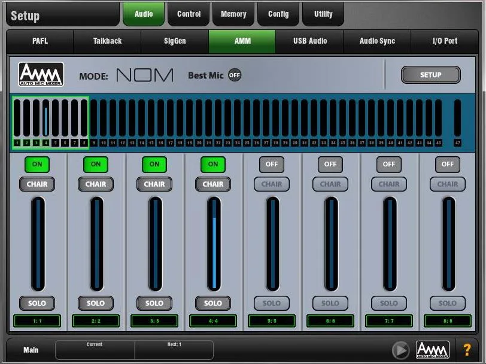
Task: Select the PAFL sub-tab
Action: pyautogui.click(x=40, y=41)
